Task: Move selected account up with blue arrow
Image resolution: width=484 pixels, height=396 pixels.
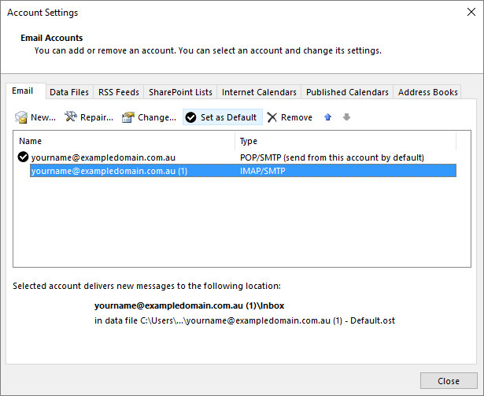Action: (328, 117)
